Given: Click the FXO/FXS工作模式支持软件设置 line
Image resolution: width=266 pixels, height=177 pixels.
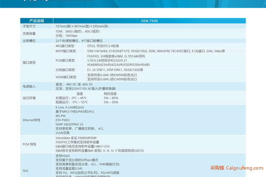Looking at the screenshot, I should click(x=77, y=142).
